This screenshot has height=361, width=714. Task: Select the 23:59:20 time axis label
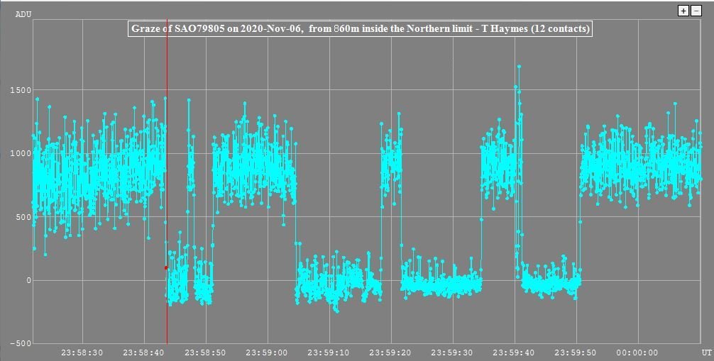point(392,352)
